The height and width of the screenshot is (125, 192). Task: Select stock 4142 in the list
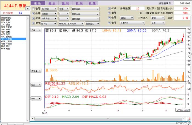[13, 37]
